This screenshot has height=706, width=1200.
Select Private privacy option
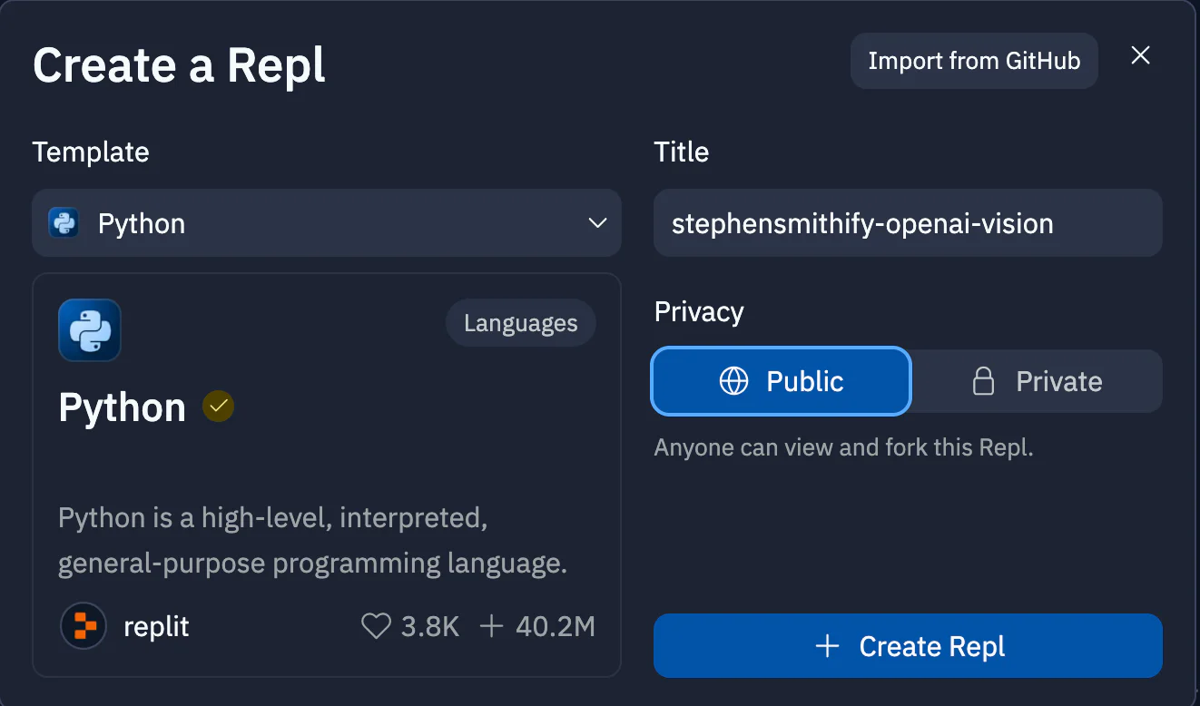[x=1037, y=381]
